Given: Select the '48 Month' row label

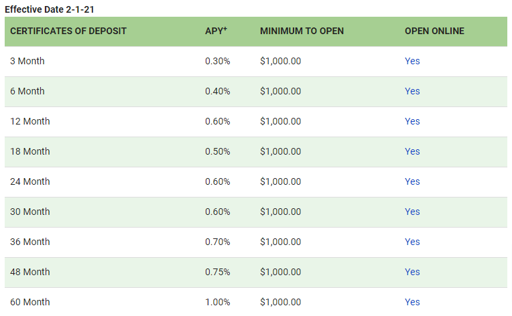Looking at the screenshot, I should (x=29, y=272).
